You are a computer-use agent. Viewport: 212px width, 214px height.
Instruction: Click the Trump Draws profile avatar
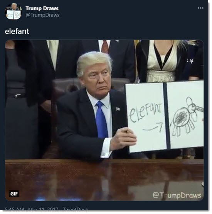pyautogui.click(x=13, y=12)
